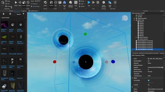
Task: Focus the Filter Properties search field
Action: pos(147,55)
